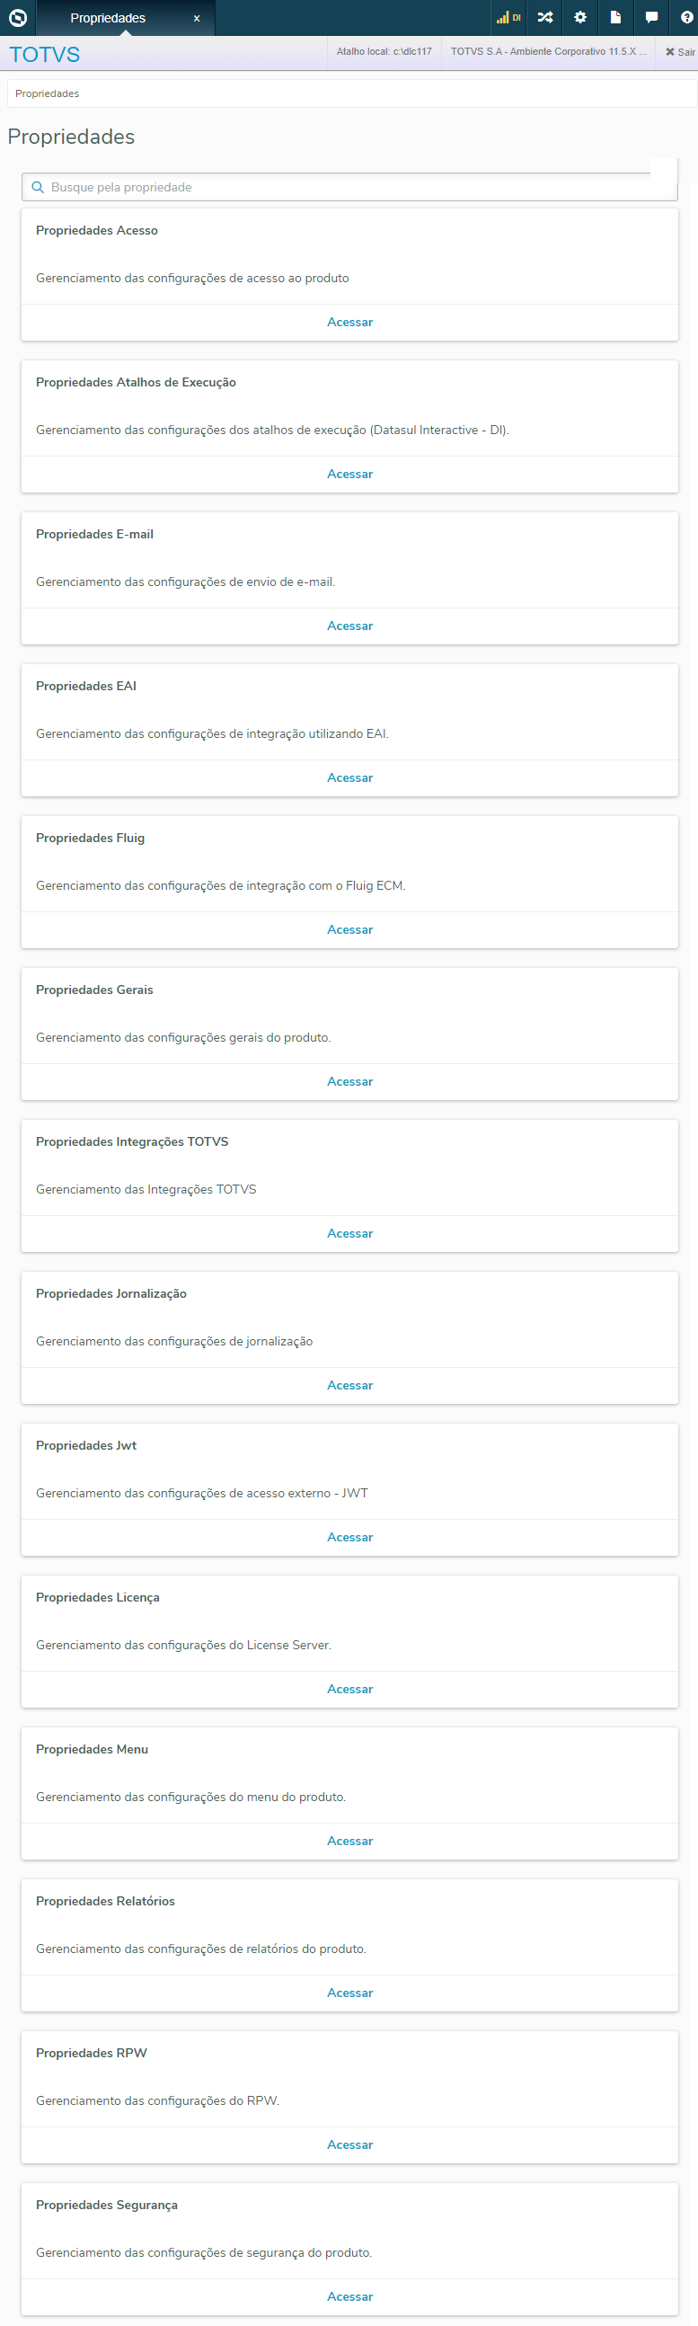Access Propriedades Segurança via Acessar
This screenshot has height=2326, width=698.
point(349,2296)
